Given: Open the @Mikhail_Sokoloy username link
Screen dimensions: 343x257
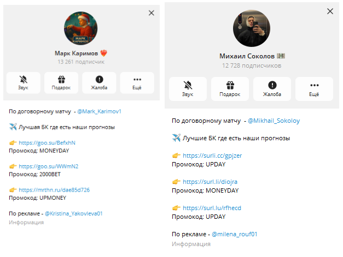Looking at the screenshot, I should tap(274, 121).
